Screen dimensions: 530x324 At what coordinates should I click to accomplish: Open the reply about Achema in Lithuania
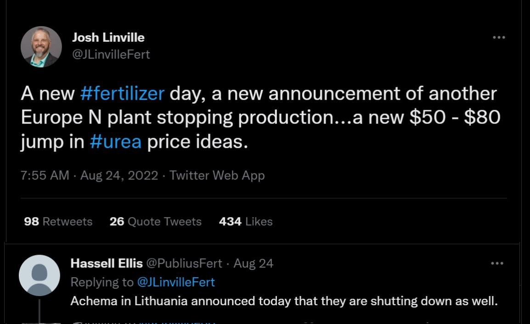[284, 302]
